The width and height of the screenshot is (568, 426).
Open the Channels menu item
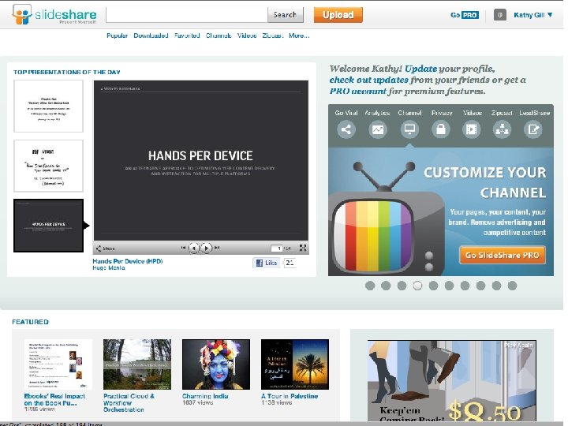219,35
